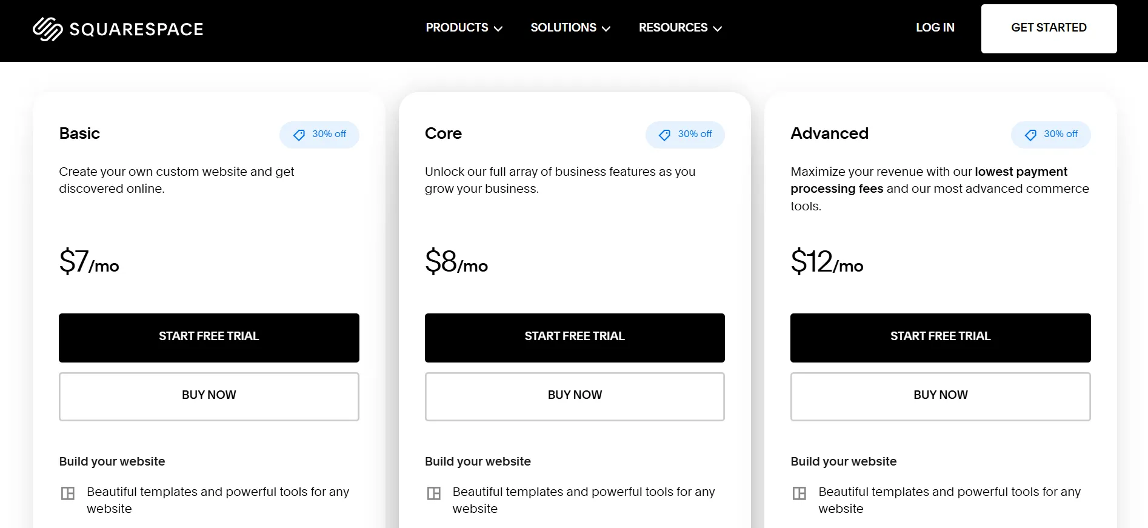Click 'Build your website' heading in Core card
This screenshot has height=528, width=1148.
point(478,461)
